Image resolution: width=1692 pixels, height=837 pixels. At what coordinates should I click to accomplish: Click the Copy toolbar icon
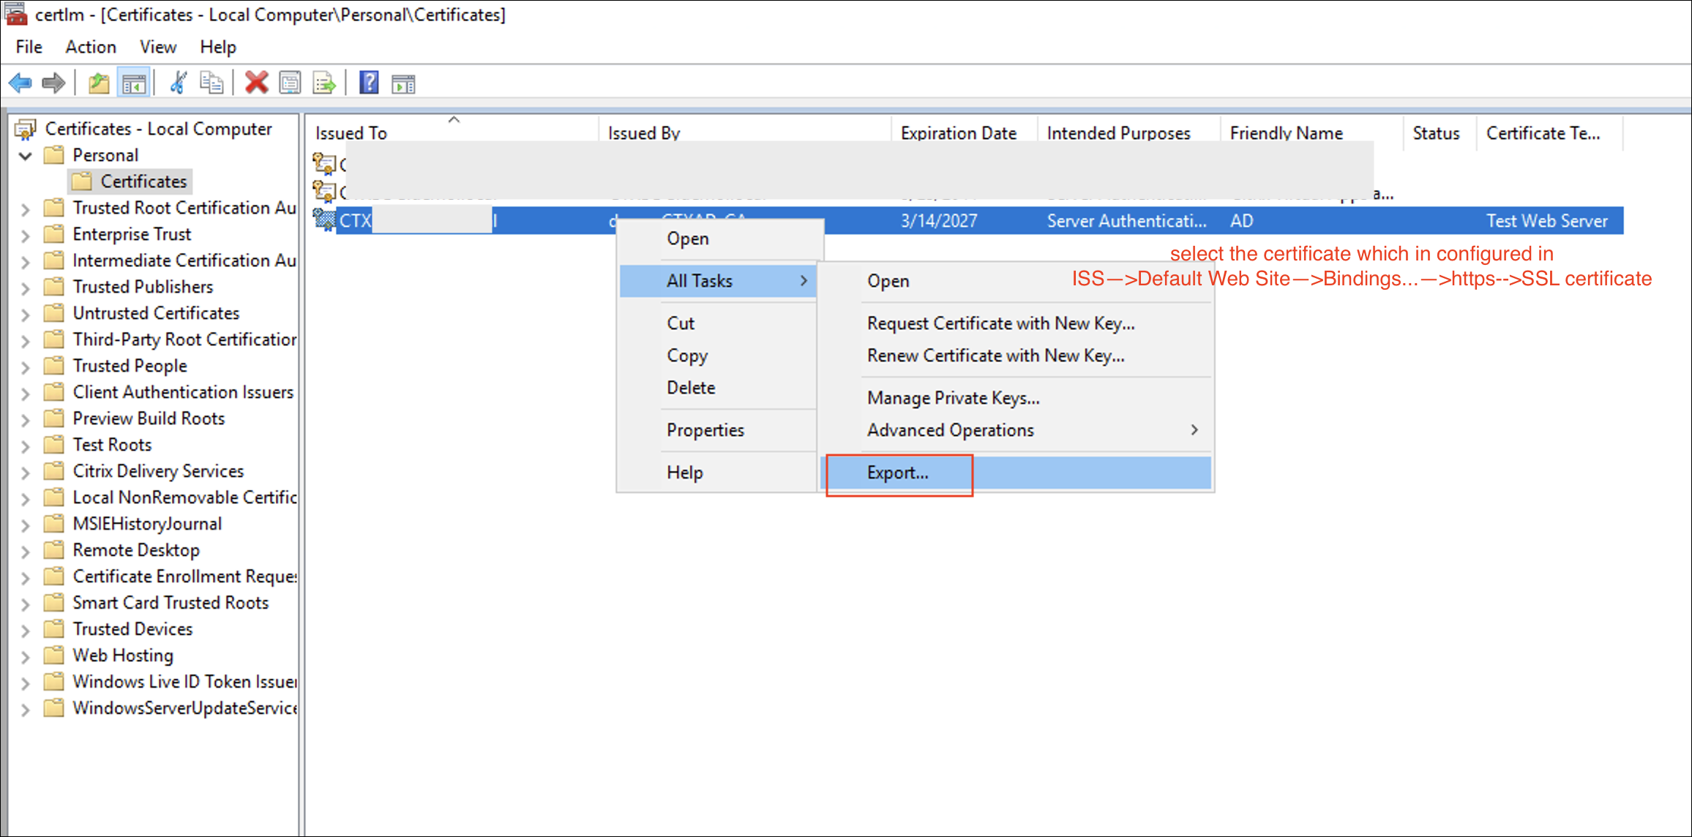(x=211, y=83)
